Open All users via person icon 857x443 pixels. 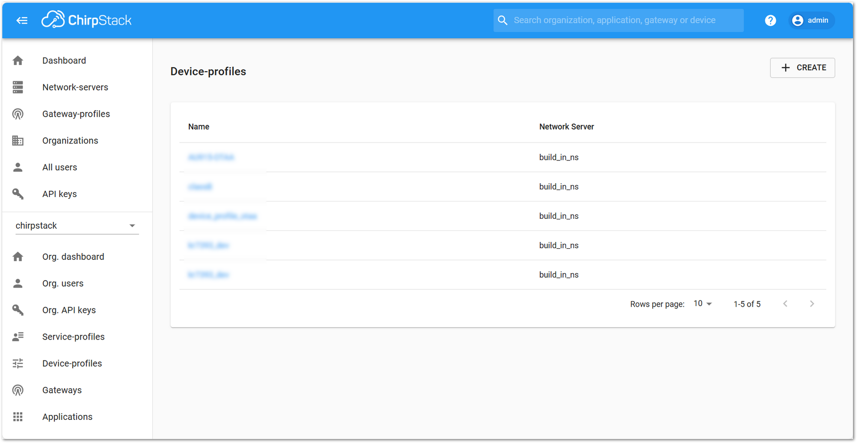18,167
